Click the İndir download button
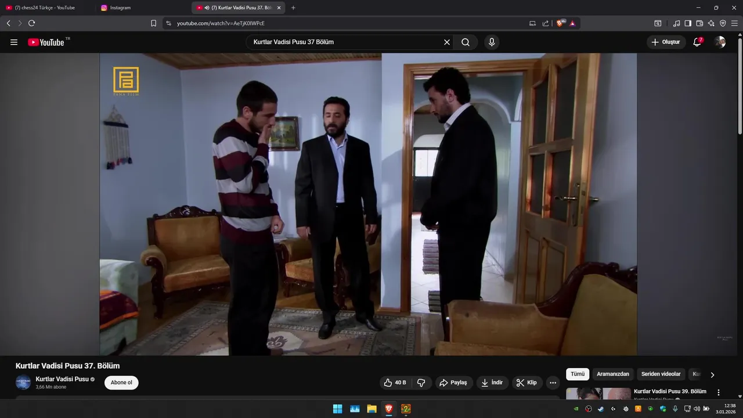Viewport: 743px width, 418px height. tap(492, 383)
